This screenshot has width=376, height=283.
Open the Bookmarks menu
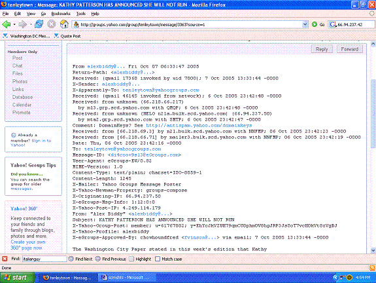coord(61,14)
